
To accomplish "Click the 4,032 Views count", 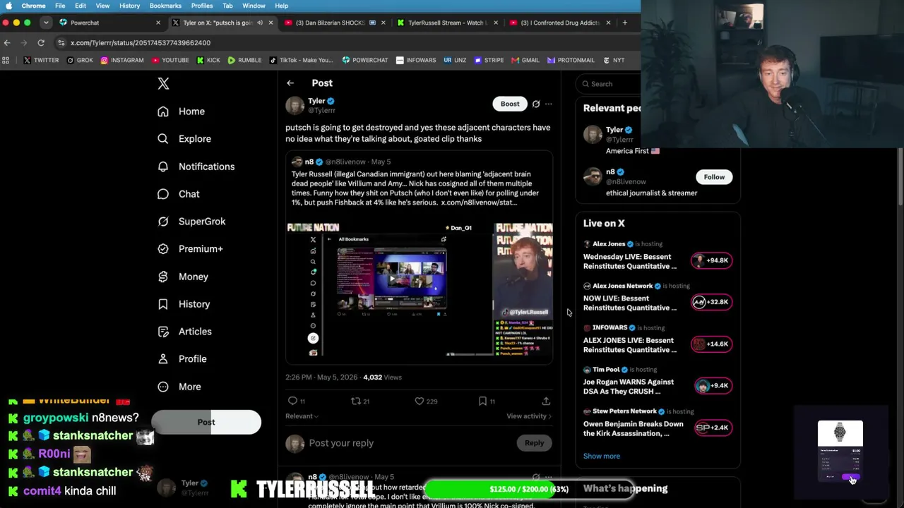I will (x=382, y=377).
